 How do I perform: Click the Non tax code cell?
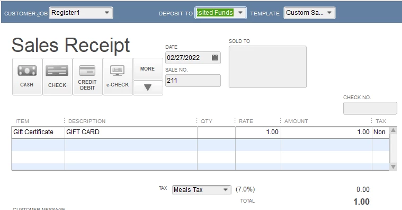coord(380,132)
